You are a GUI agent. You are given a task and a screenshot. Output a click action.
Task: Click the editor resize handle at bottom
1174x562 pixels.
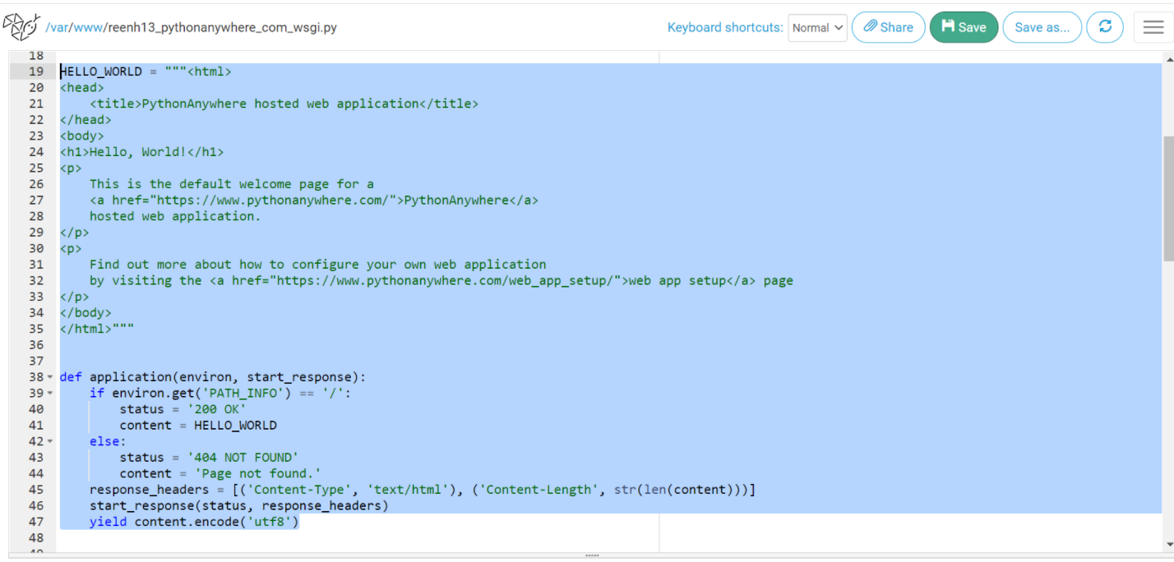click(591, 556)
